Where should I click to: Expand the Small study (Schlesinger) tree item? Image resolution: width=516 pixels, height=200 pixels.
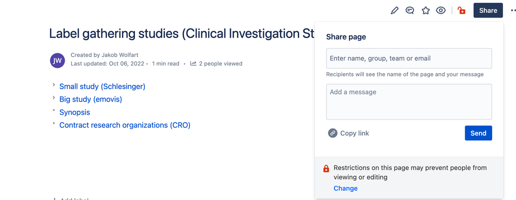click(54, 85)
